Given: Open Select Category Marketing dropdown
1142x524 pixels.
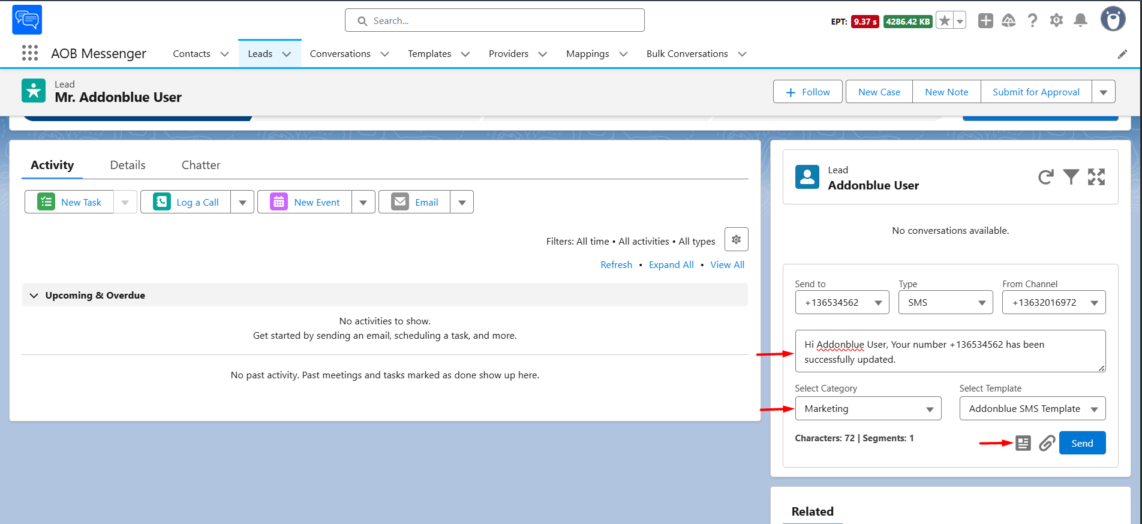Looking at the screenshot, I should 868,408.
